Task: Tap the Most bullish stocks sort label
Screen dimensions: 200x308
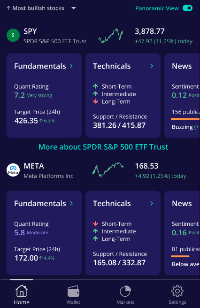Action: pos(38,8)
